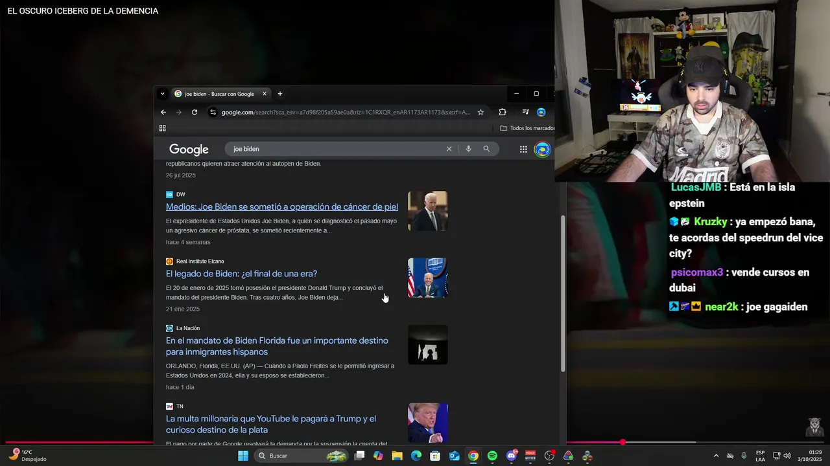This screenshot has width=830, height=466.
Task: Click La Nación source name
Action: tap(188, 328)
